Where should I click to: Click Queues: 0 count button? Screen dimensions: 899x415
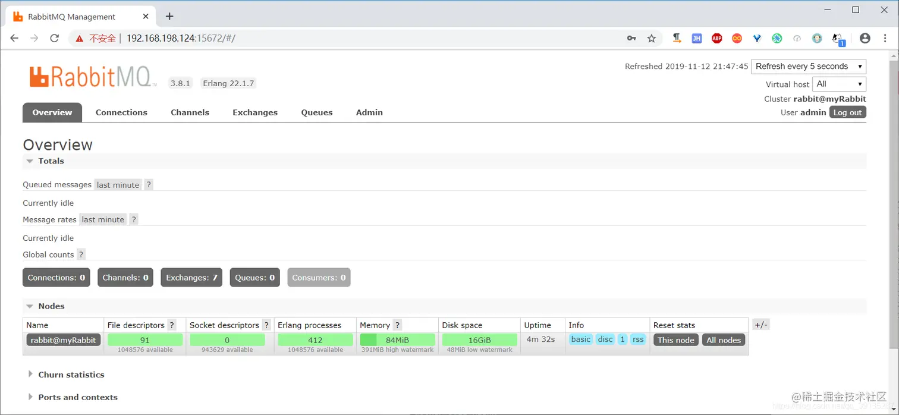[255, 278]
